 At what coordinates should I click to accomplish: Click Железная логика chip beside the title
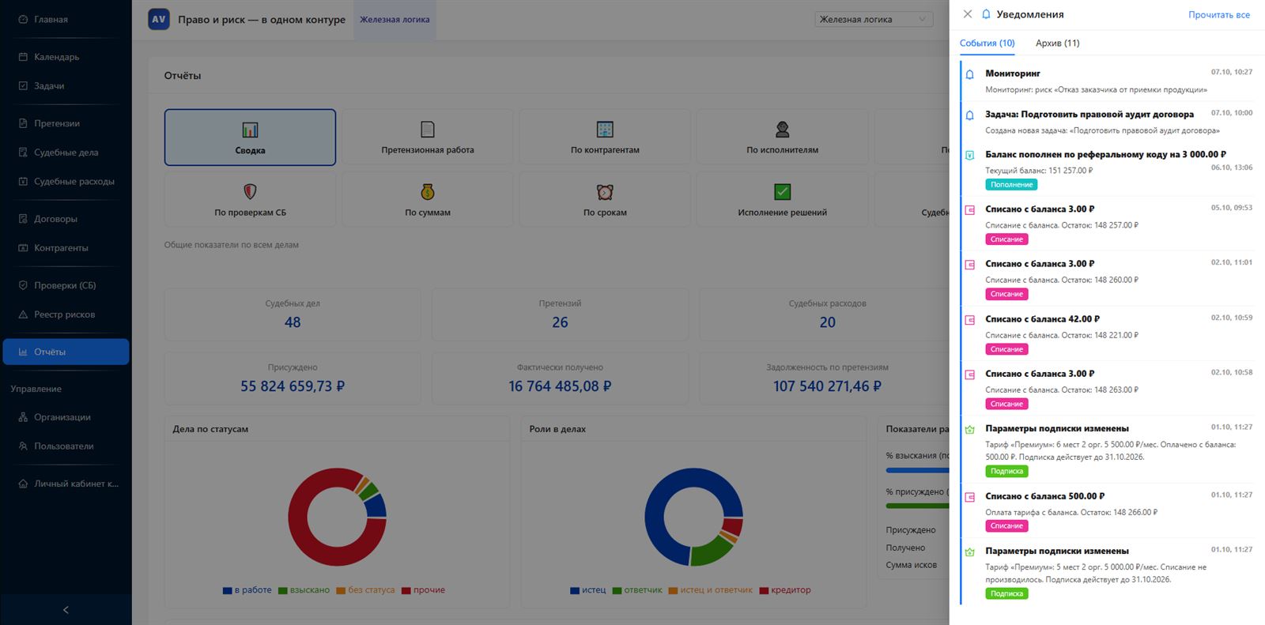click(395, 20)
